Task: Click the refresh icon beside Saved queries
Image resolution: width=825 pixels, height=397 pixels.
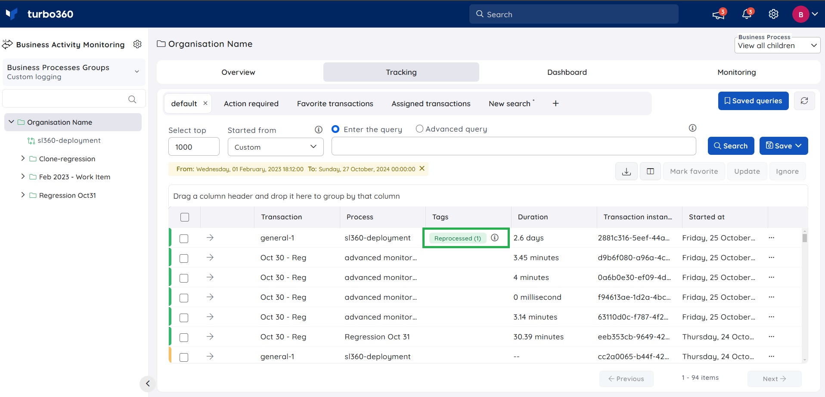Action: pos(804,101)
